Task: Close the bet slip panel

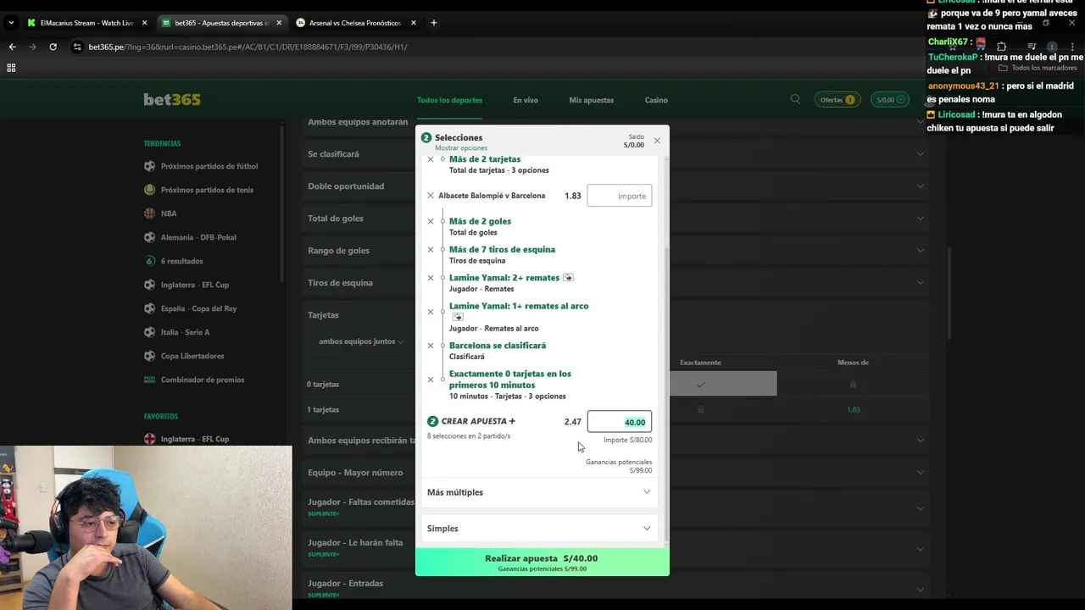Action: (x=657, y=141)
